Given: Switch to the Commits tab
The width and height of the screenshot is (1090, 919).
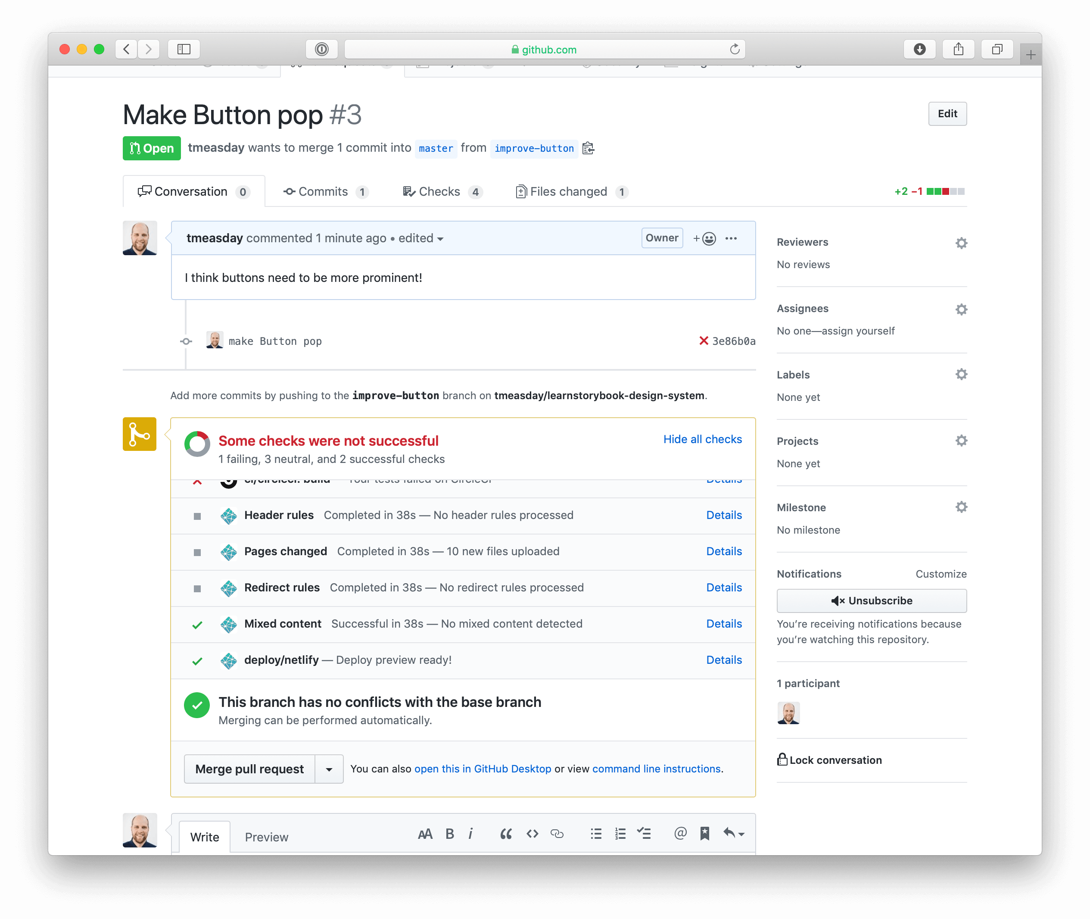Looking at the screenshot, I should [x=326, y=192].
